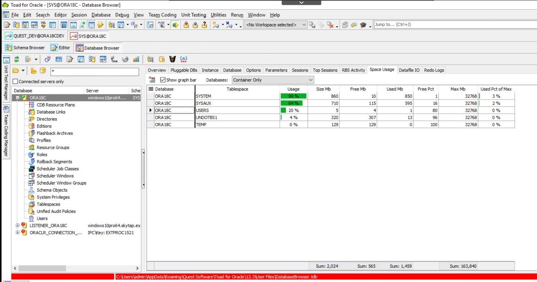
Task: Click the graduation cap learning icon
Action: tap(363, 25)
